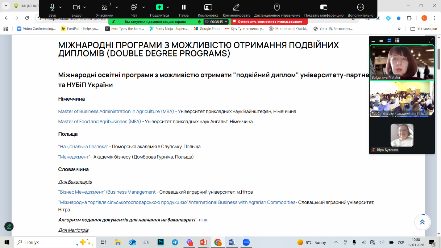Screen dimensions: 441x248
Task: Open the Усі закладки folder
Action: pos(424,29)
